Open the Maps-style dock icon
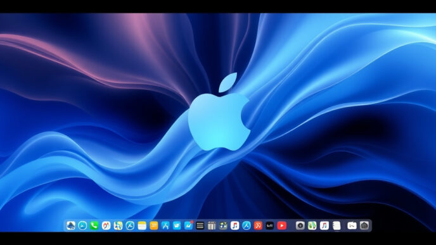 [x=118, y=225]
